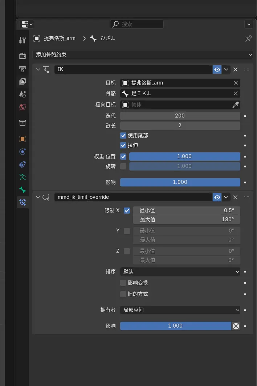
Task: Click the 旋转 weight slider
Action: coord(184,166)
